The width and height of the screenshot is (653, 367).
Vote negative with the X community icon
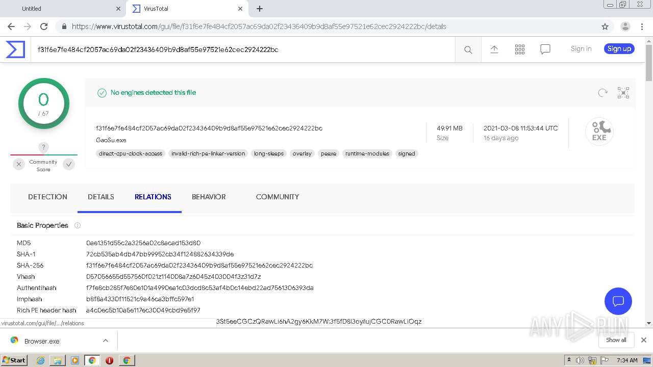point(19,164)
